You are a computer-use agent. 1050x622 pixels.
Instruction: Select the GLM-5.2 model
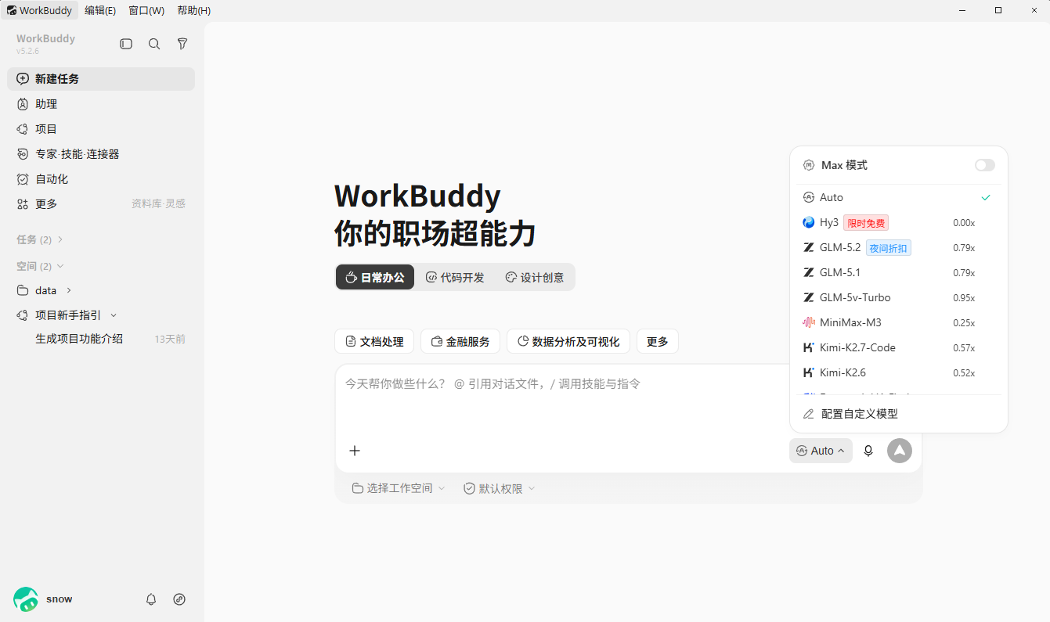point(899,247)
